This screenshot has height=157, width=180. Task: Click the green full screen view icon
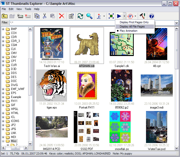pos(111,16)
